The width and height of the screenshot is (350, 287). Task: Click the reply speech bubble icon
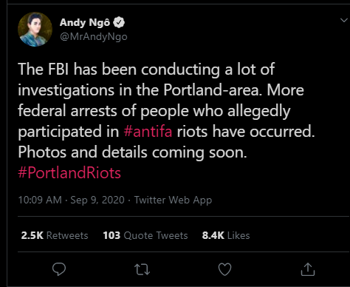point(59,269)
